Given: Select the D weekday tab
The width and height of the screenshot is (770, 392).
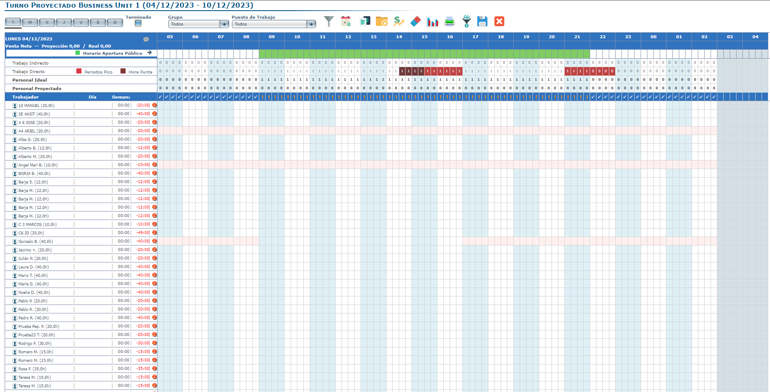Looking at the screenshot, I should [115, 23].
